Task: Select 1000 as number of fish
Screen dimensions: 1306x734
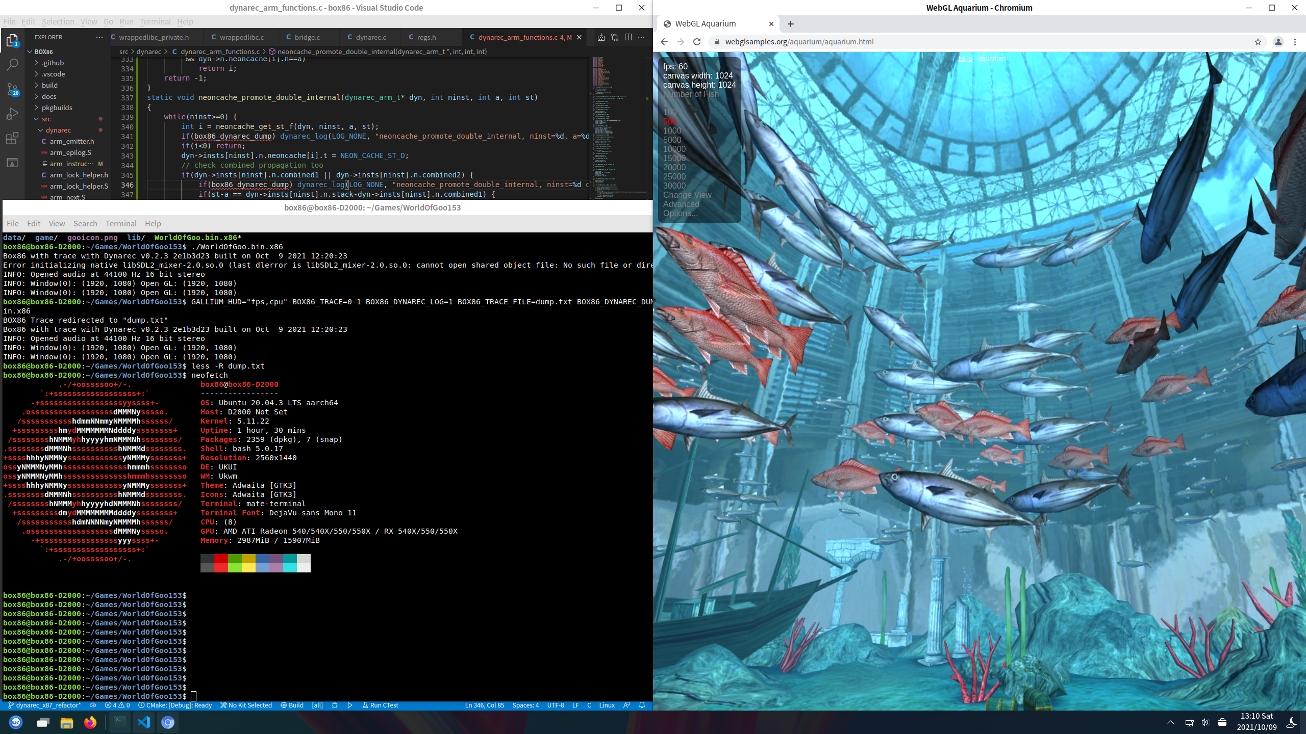Action: 672,130
